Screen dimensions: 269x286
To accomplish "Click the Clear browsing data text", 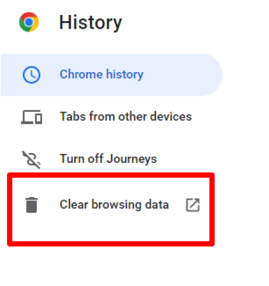I will point(114,205).
